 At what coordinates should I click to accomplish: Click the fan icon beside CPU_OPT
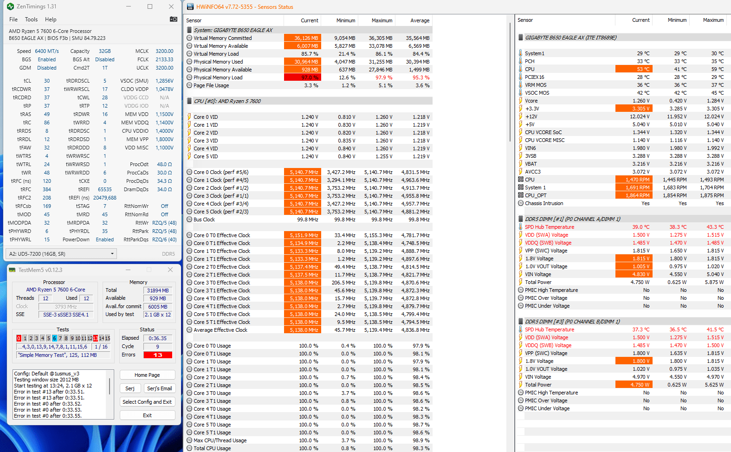(x=521, y=195)
